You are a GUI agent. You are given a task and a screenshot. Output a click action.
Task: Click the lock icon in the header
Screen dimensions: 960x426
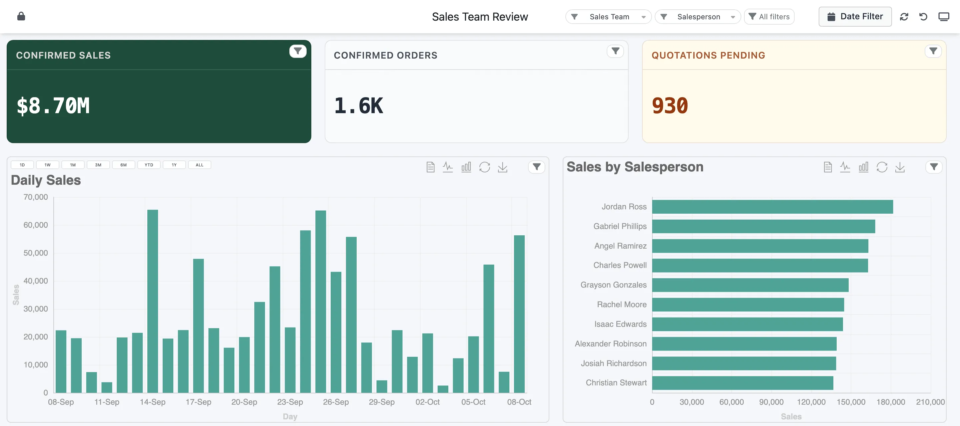(x=21, y=16)
